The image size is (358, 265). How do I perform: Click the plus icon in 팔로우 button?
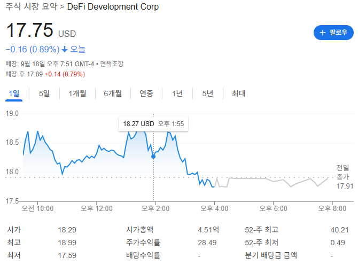[322, 33]
